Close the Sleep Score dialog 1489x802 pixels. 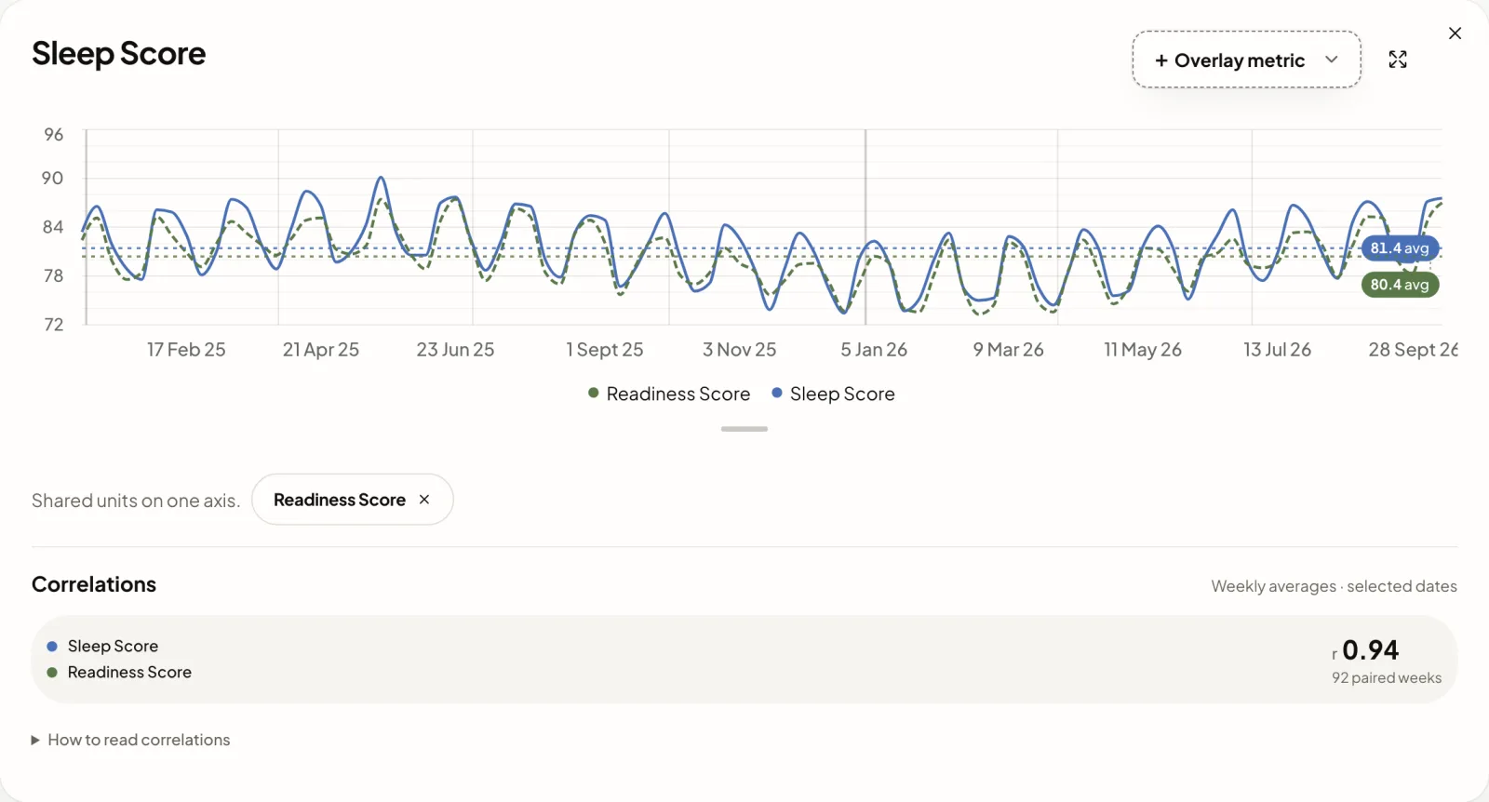[x=1455, y=33]
